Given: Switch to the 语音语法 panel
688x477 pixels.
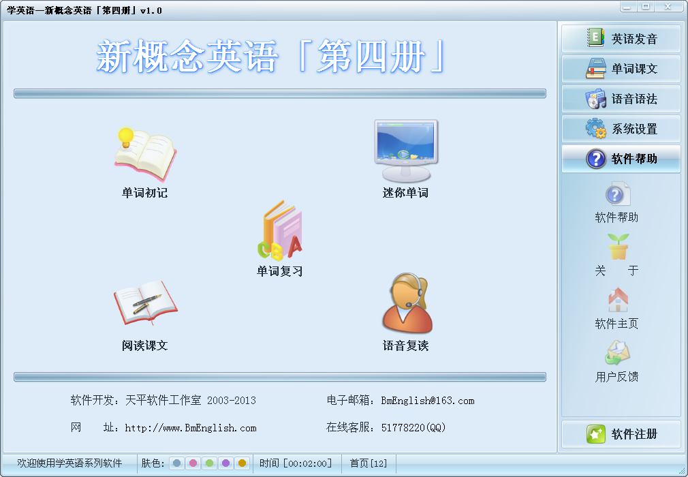Looking at the screenshot, I should [x=621, y=99].
